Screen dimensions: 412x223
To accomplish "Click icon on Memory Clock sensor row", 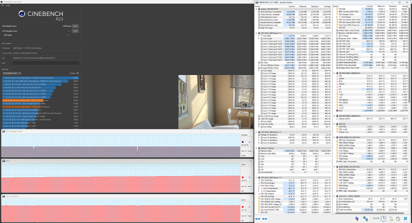I will [x=259, y=151].
